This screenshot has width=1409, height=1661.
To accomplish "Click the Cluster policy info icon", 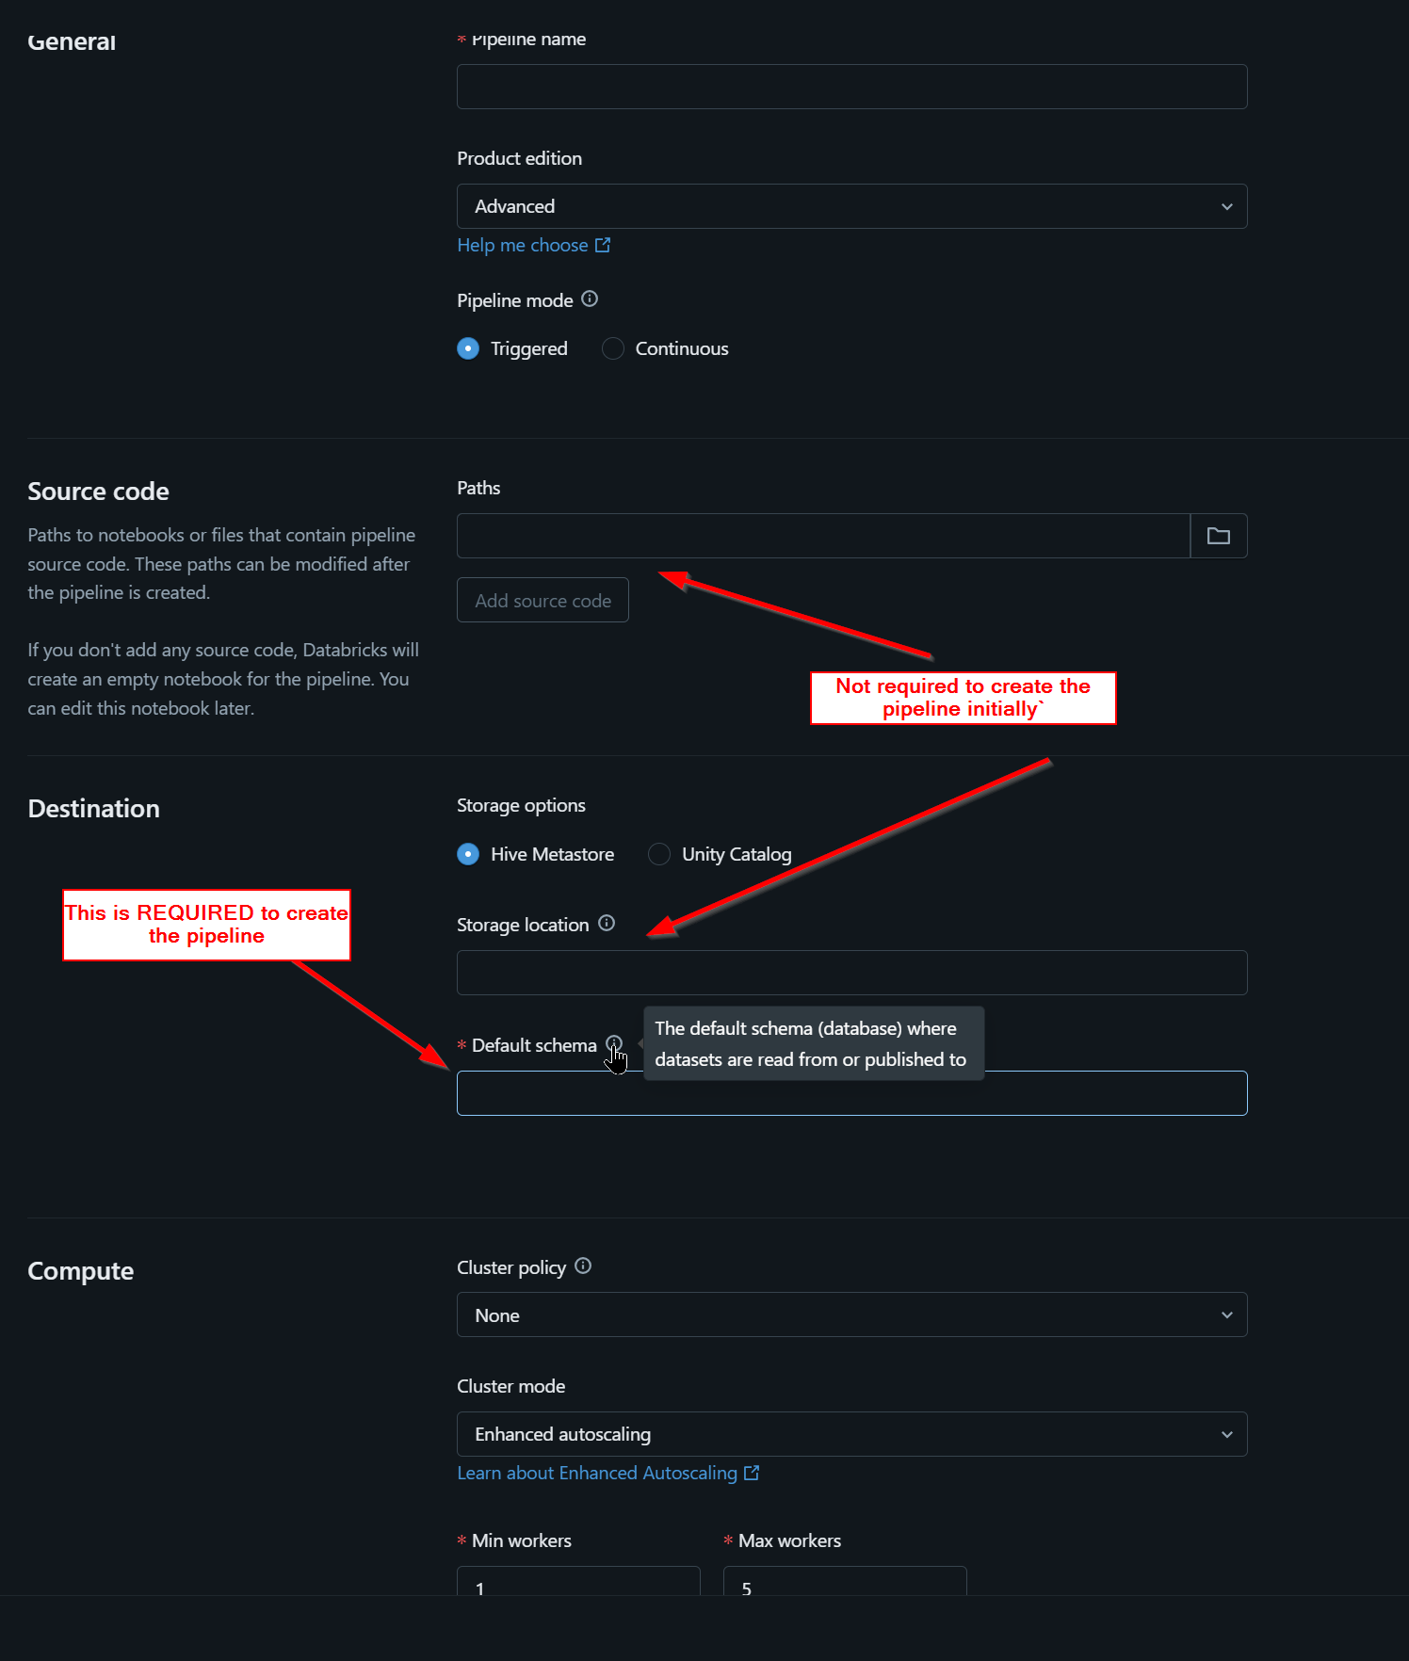I will click(x=583, y=1266).
